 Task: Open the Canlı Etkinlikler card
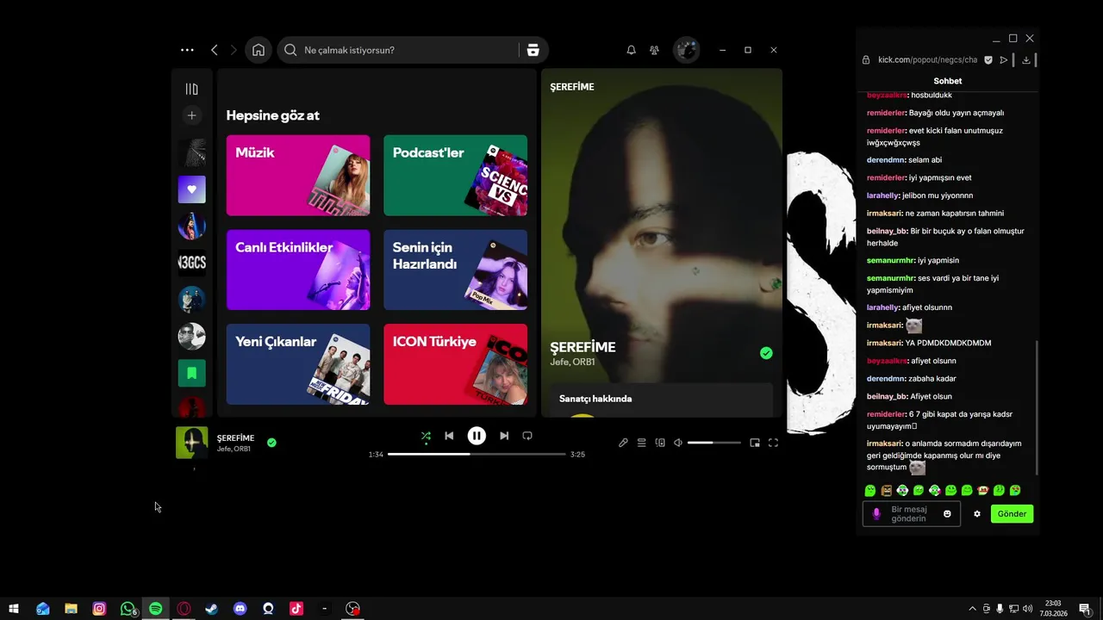[x=298, y=270]
